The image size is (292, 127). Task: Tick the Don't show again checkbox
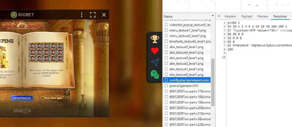click(x=42, y=98)
